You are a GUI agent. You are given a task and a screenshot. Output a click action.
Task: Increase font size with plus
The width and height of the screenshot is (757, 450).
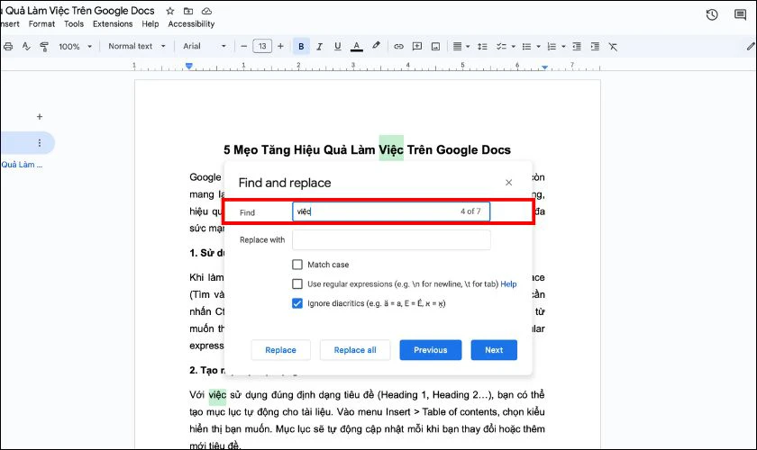pyautogui.click(x=280, y=46)
